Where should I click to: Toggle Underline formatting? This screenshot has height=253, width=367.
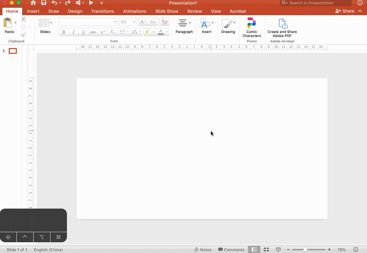point(83,32)
